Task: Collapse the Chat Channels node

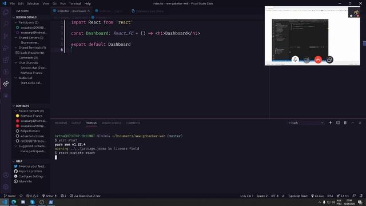Action: 16,63
